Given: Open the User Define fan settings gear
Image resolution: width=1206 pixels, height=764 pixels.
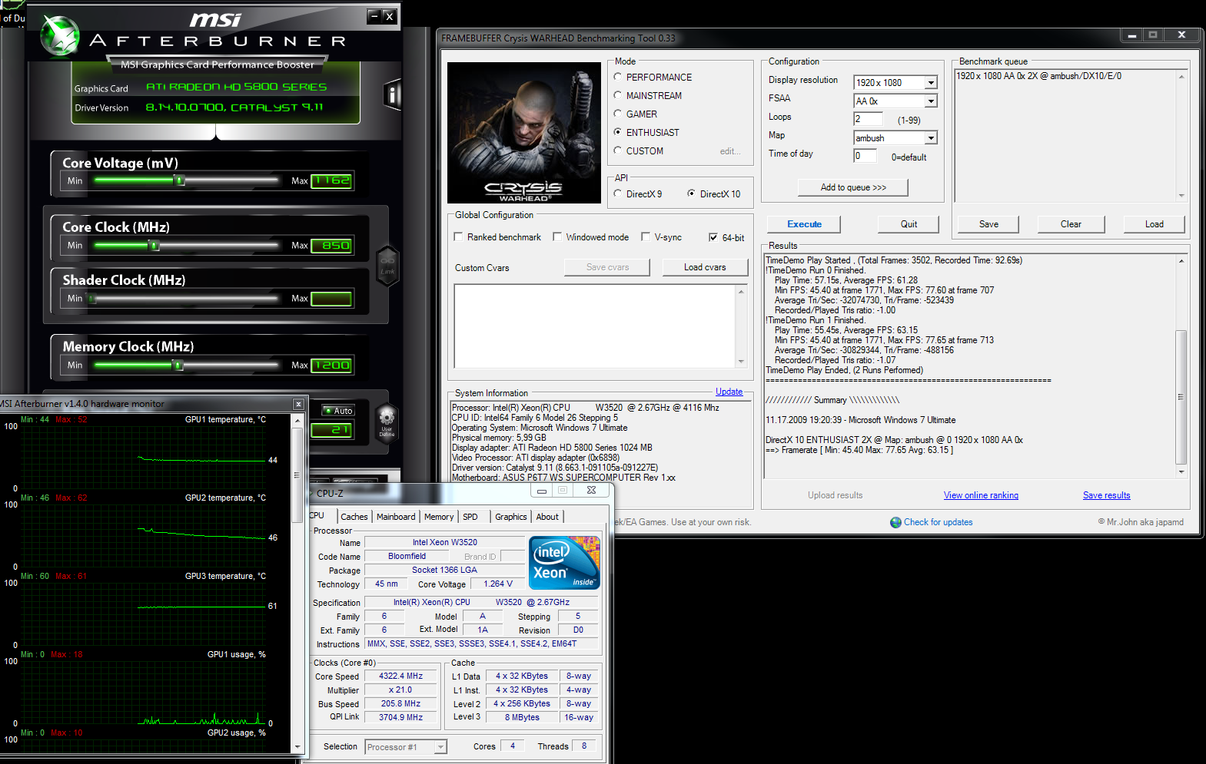Looking at the screenshot, I should tap(387, 423).
